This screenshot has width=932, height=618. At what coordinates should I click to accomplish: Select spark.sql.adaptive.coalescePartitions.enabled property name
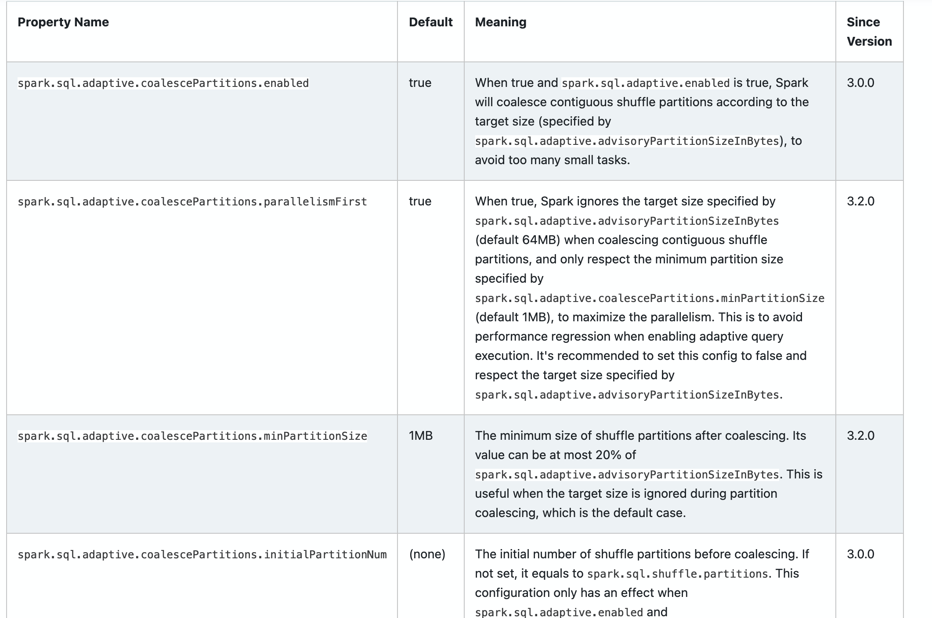tap(163, 83)
